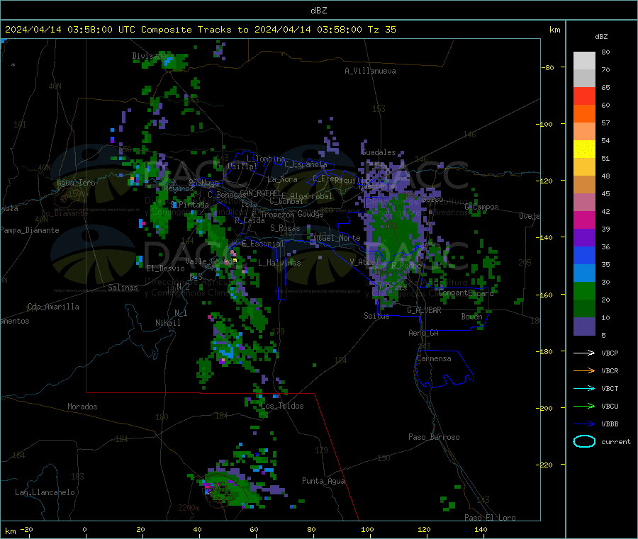Click the 140 km horizontal axis tick

pyautogui.click(x=481, y=529)
